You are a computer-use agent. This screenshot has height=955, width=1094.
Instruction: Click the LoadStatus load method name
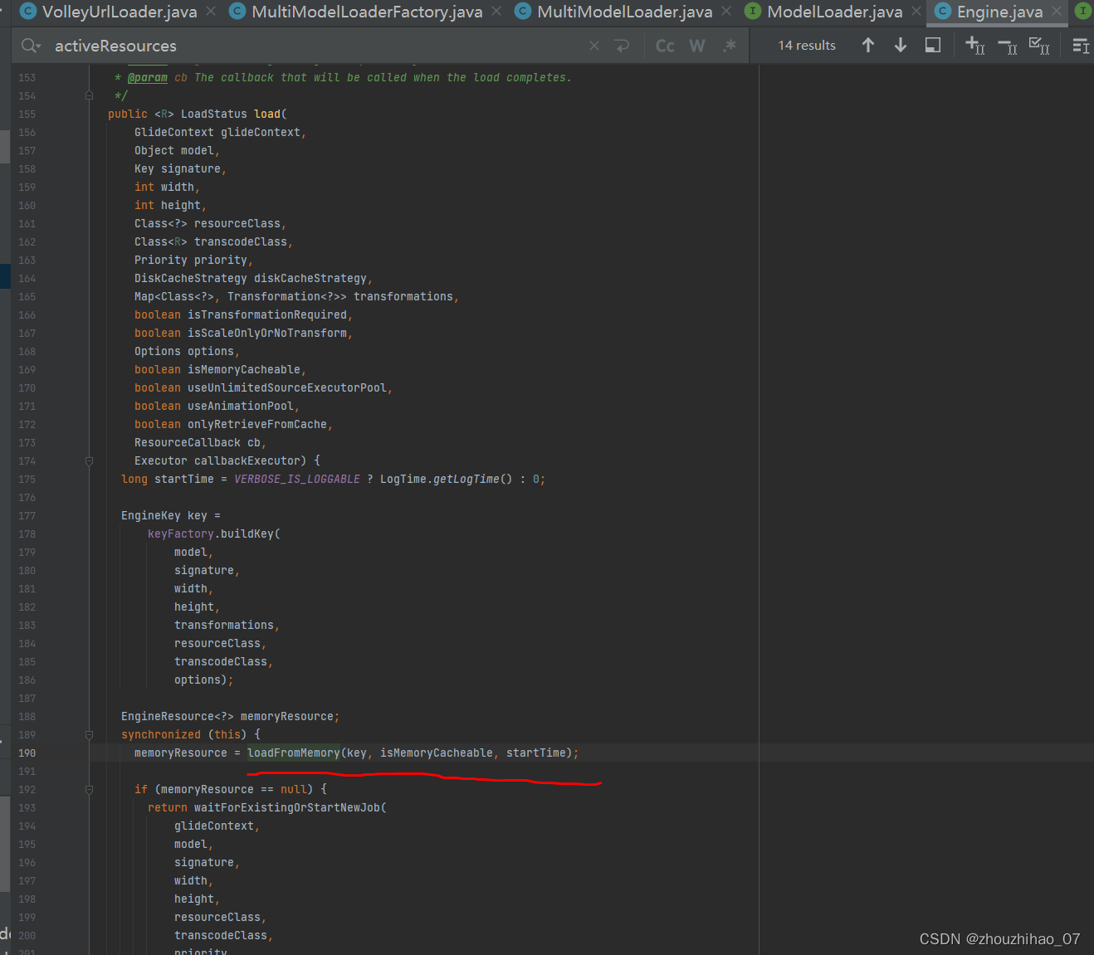click(267, 114)
